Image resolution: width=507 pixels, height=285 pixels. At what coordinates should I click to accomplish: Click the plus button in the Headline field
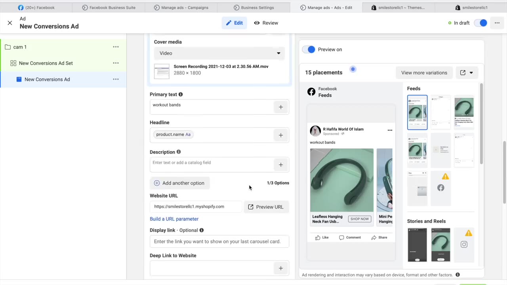(x=281, y=135)
